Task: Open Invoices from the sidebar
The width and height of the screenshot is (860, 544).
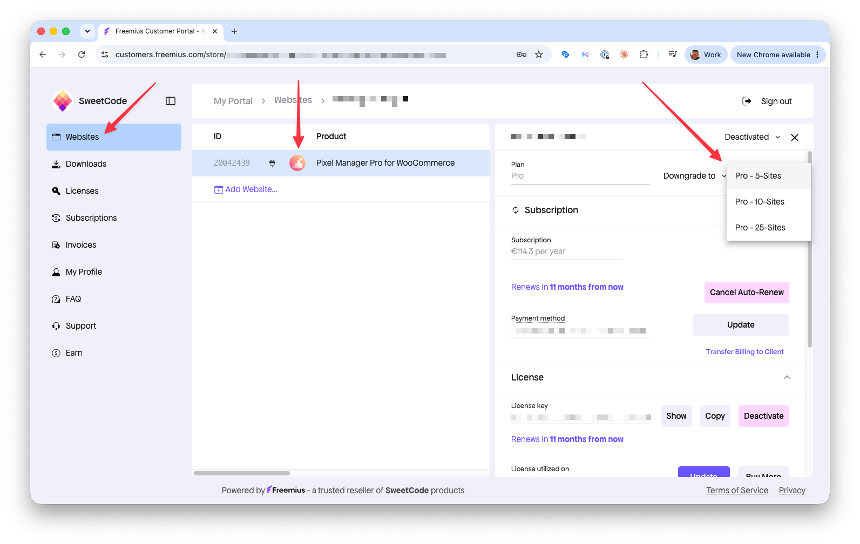Action: click(x=114, y=245)
